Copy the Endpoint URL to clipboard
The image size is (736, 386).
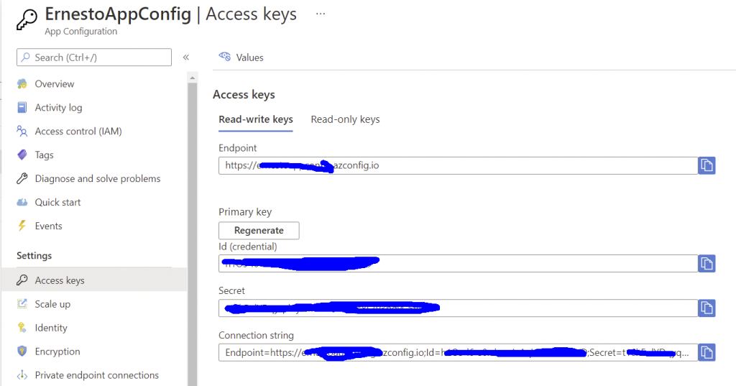(707, 166)
